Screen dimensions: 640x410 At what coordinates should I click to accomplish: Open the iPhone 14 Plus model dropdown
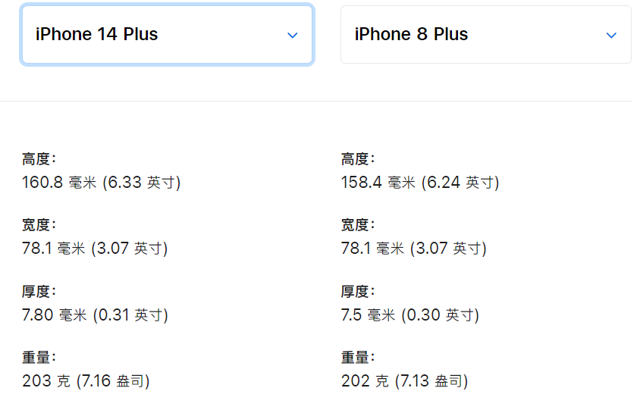167,34
